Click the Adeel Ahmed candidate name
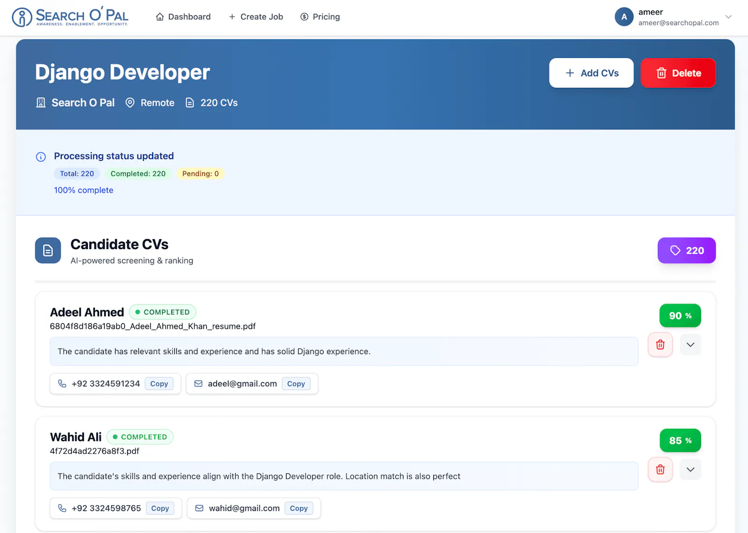The height and width of the screenshot is (533, 748). (87, 312)
